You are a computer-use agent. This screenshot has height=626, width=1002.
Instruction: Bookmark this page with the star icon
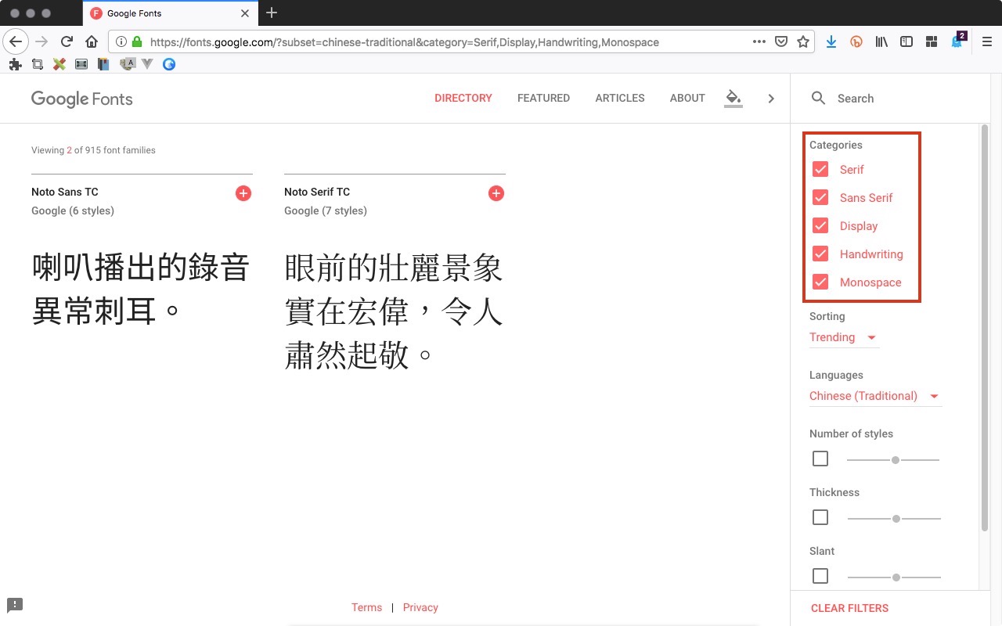(803, 41)
